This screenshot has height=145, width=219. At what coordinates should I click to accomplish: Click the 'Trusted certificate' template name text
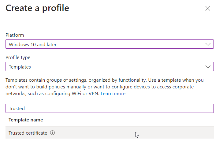click(28, 133)
